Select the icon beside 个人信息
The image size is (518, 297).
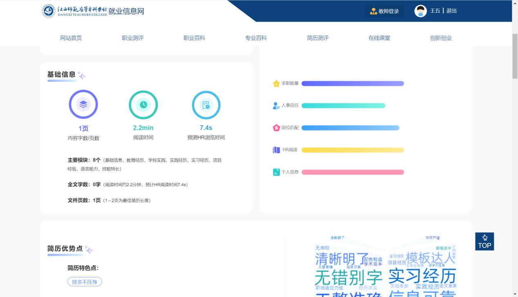276,172
